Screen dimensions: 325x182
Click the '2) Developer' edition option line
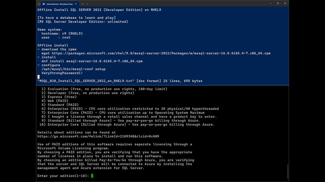[88, 93]
